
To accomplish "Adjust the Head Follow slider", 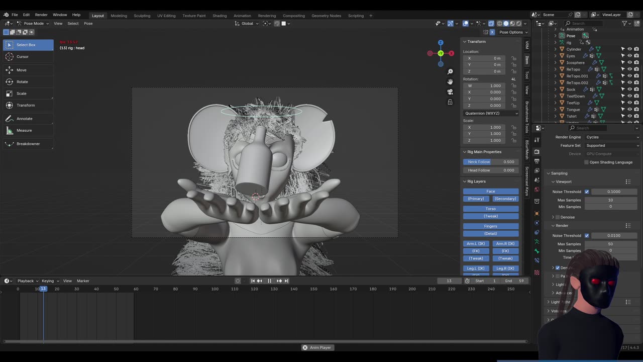I will tap(491, 170).
